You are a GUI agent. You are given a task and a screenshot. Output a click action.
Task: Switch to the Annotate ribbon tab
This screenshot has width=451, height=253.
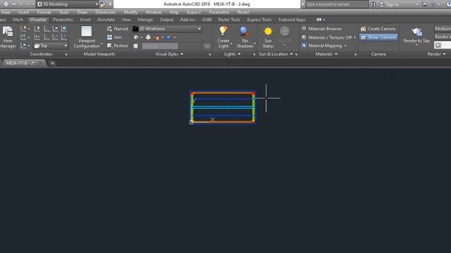106,20
